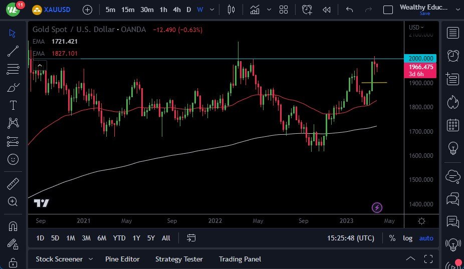The height and width of the screenshot is (269, 464).
Task: Open the ruler measure tool
Action: click(x=13, y=183)
